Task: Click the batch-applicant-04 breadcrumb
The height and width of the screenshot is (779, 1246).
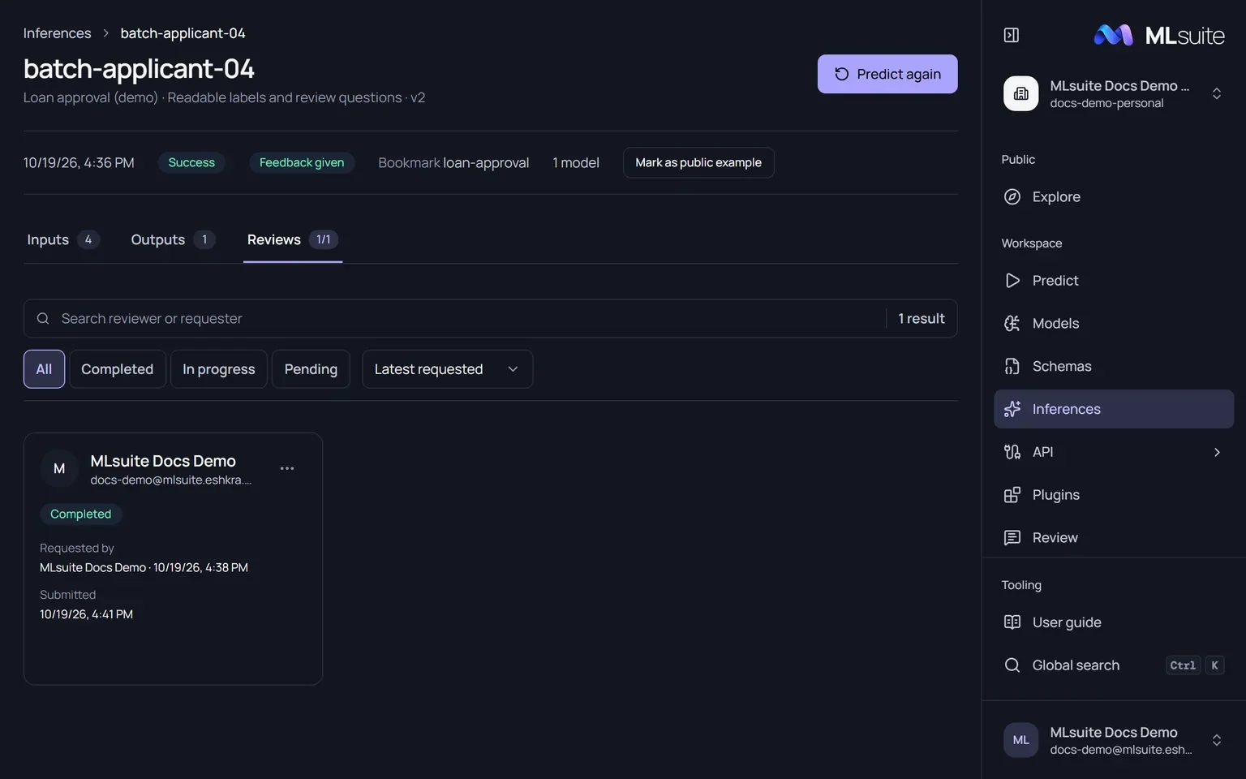Action: (x=183, y=33)
